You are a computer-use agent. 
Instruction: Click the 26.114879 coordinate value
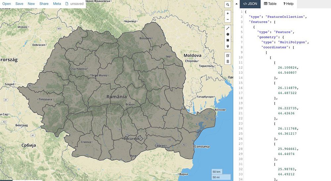coord(287,88)
